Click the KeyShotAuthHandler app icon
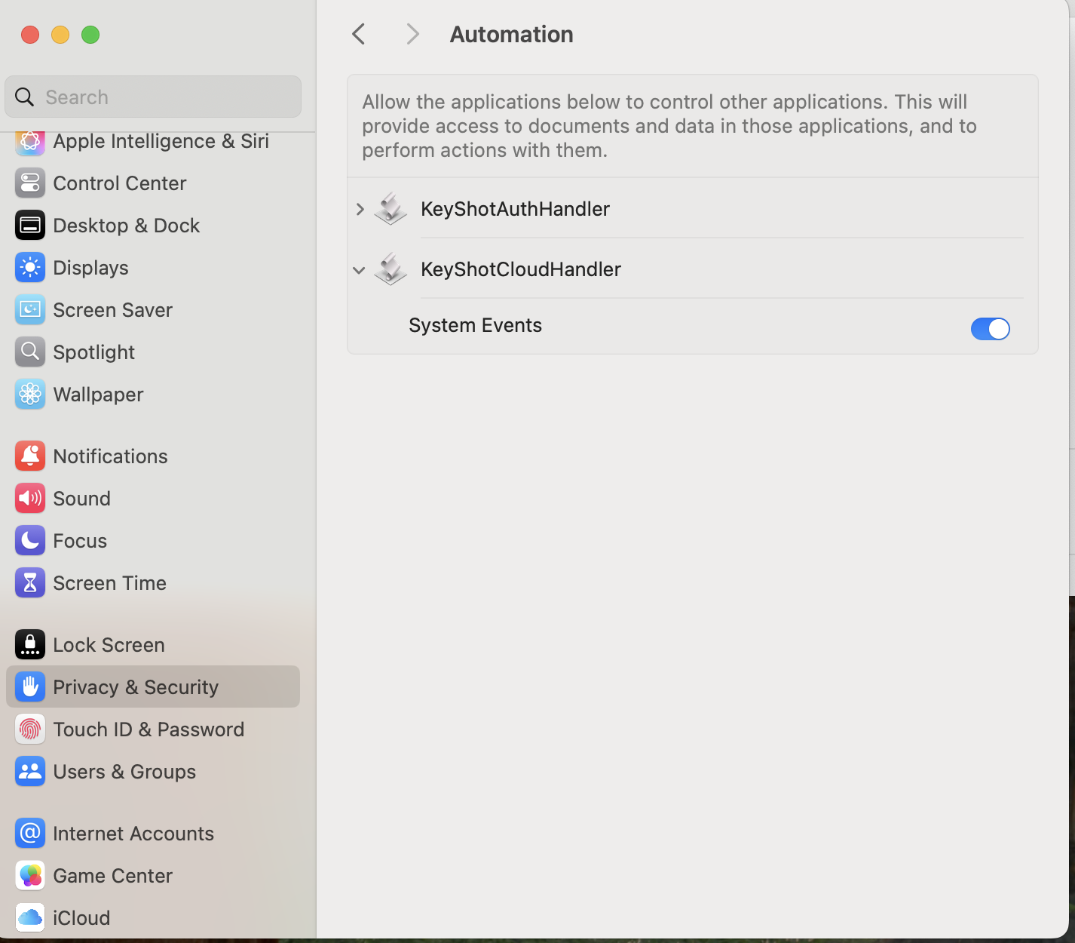 click(x=390, y=208)
